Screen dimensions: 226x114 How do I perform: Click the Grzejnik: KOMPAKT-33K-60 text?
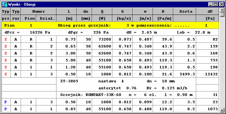pos(91,95)
